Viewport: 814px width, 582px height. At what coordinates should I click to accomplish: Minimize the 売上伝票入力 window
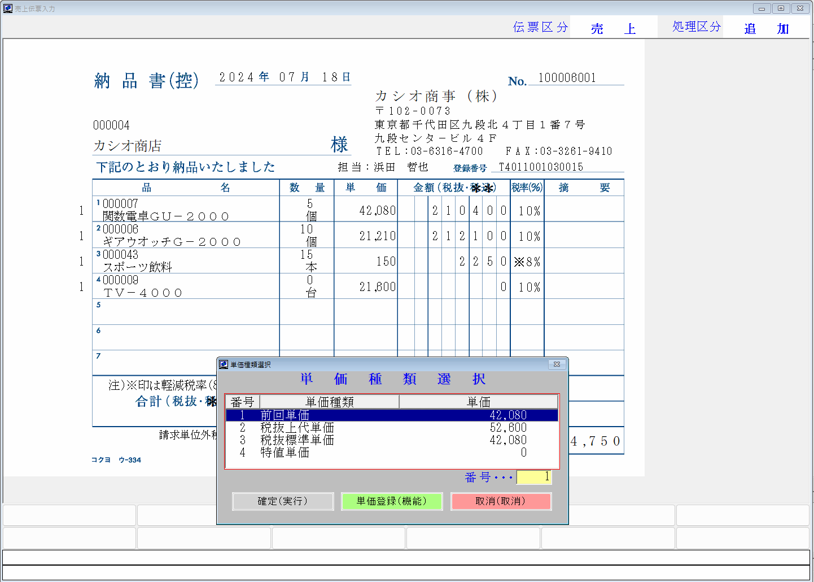click(762, 8)
